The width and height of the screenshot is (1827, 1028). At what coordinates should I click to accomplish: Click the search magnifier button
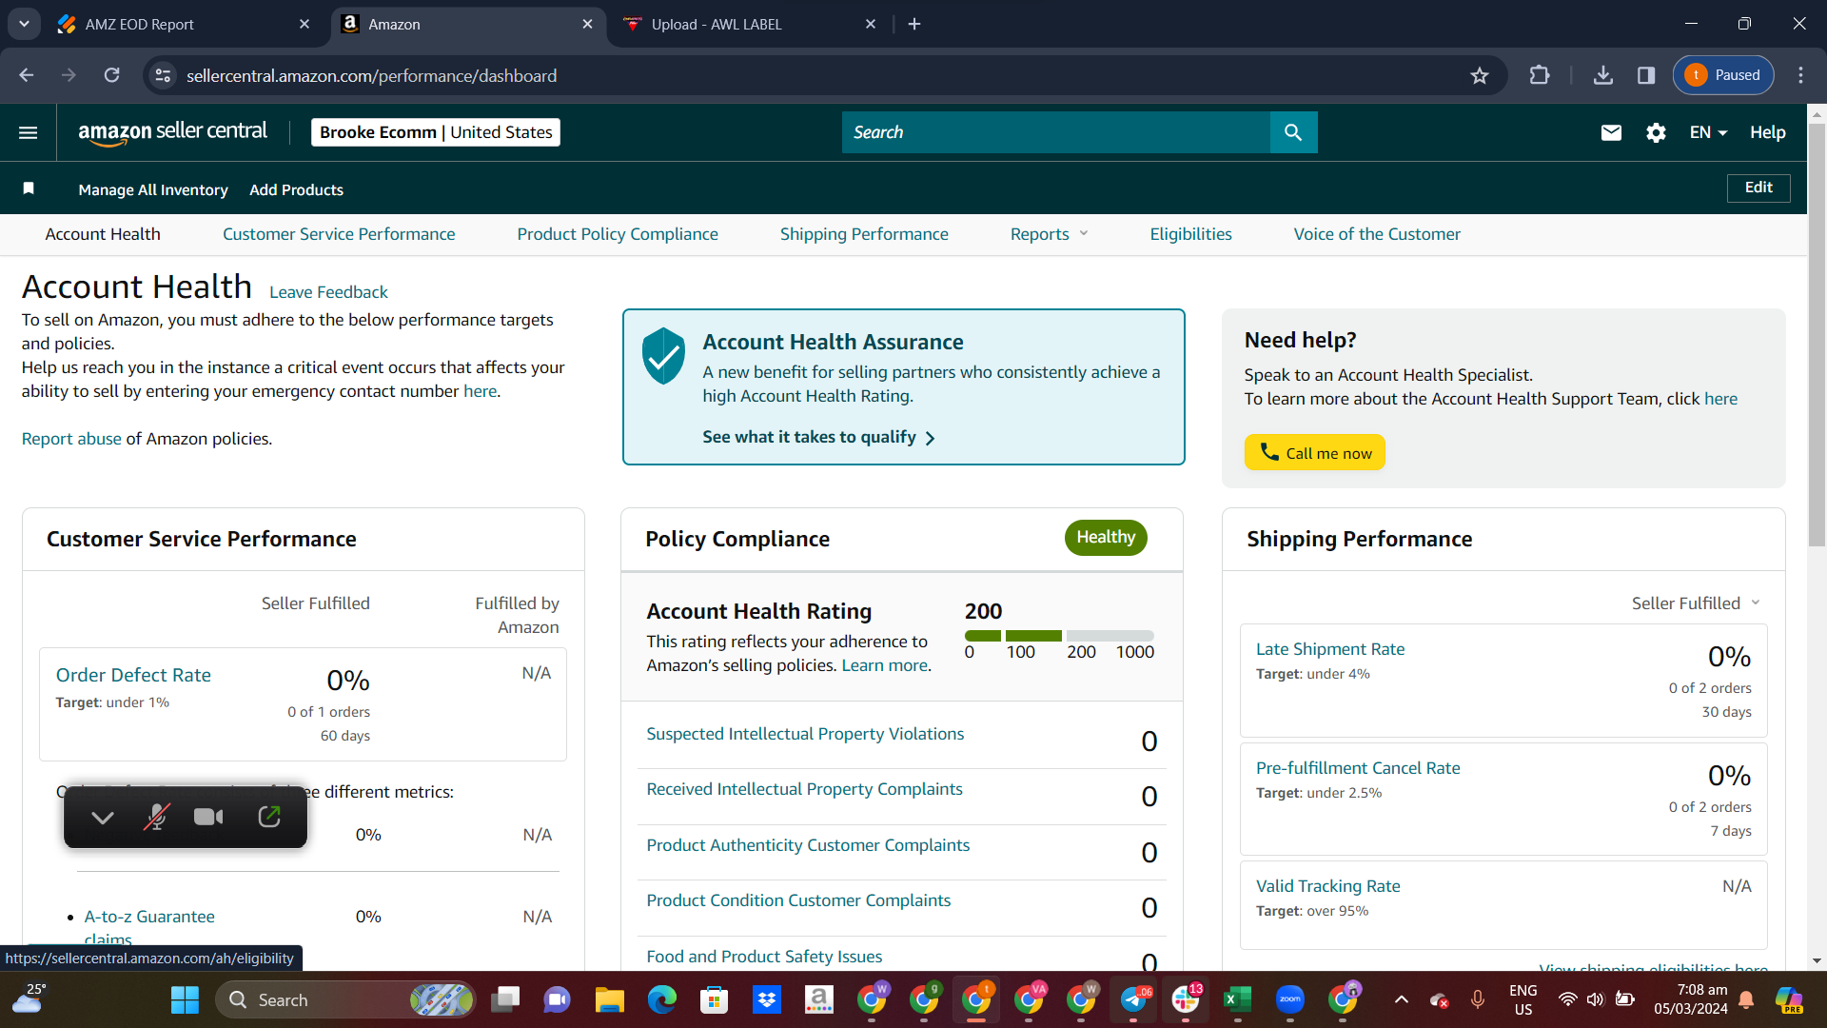tap(1293, 132)
